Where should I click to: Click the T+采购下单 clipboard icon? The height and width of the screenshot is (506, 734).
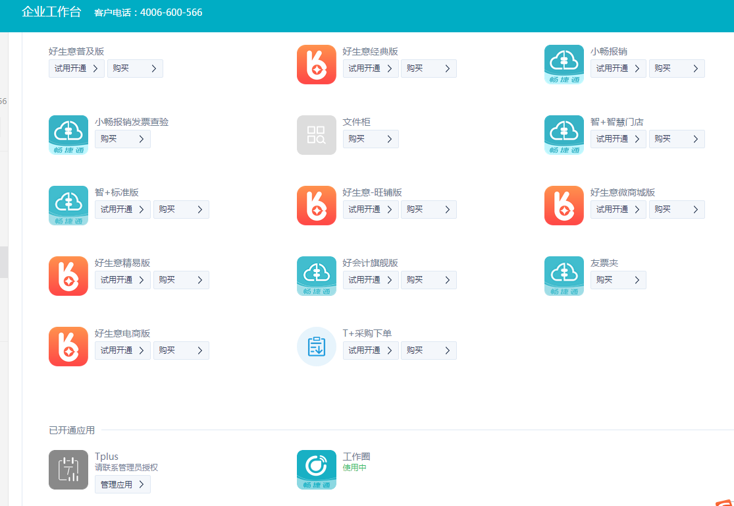(x=317, y=347)
